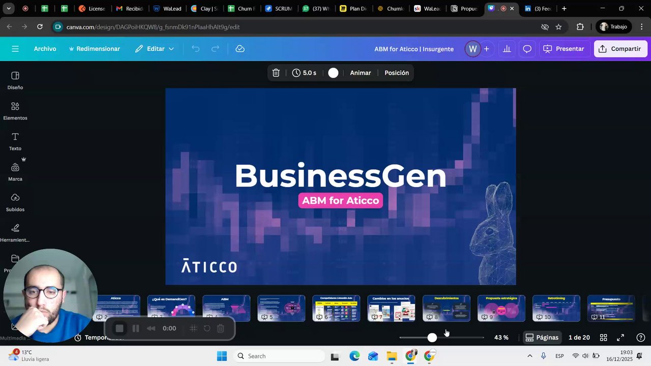Screen dimensions: 651x366
Task: Click the canva.com address bar URL
Action: coord(153,27)
